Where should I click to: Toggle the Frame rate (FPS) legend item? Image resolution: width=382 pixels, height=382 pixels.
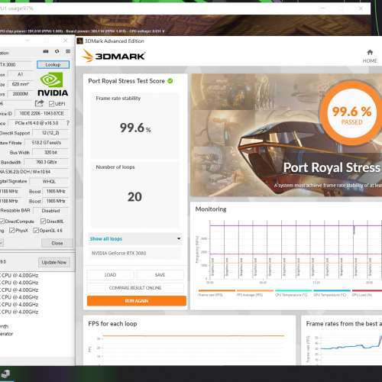click(216, 293)
